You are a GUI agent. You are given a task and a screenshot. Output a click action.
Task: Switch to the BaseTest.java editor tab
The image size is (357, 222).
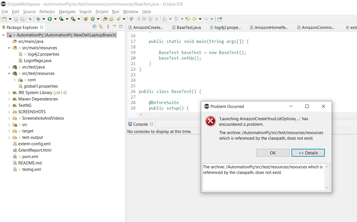[x=186, y=27]
